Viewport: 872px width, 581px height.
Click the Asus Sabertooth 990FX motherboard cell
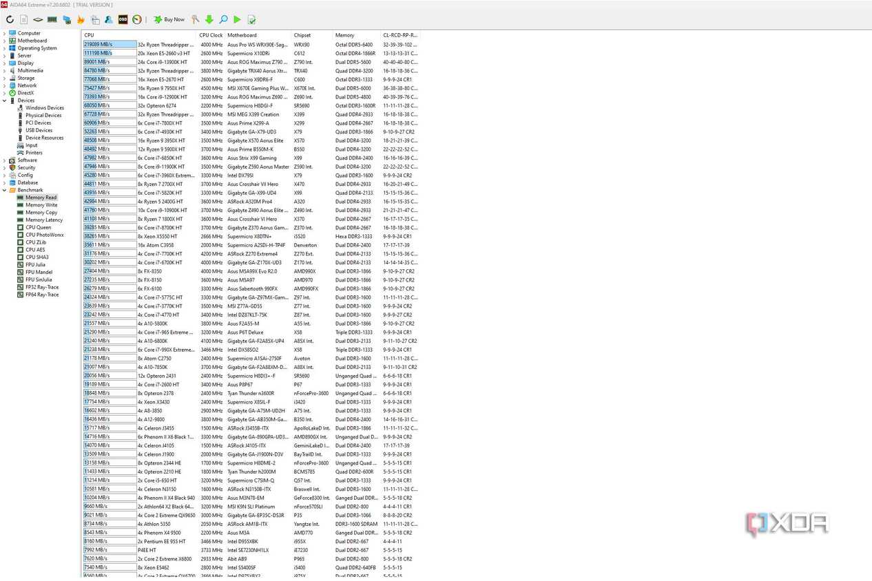[253, 289]
